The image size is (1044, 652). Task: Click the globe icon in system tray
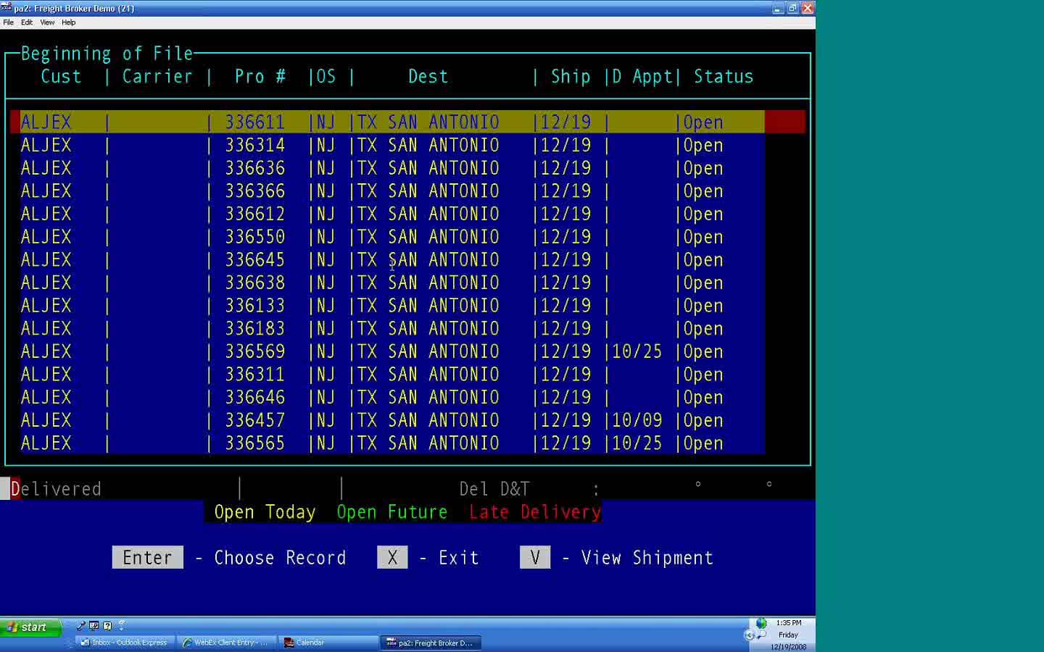(761, 623)
